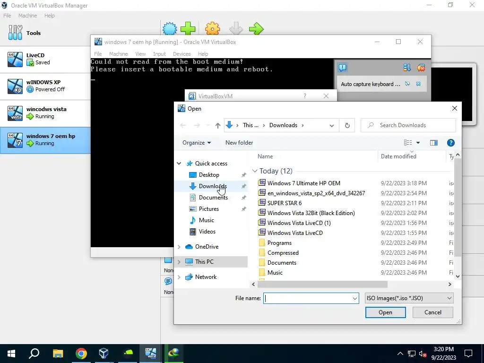Click the notification center speech-bubble icon in VM window
This screenshot has height=363, width=484.
pyautogui.click(x=342, y=68)
